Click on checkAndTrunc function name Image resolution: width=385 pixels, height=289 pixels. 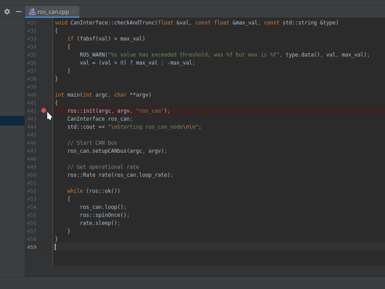point(134,23)
